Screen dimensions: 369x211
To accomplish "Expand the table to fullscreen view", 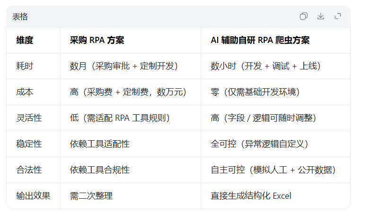I will pos(338,16).
